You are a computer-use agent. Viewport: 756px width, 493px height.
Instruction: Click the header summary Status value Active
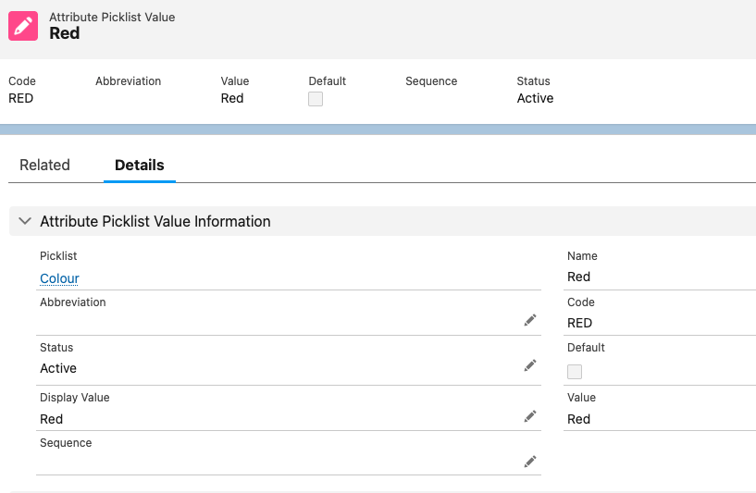click(x=535, y=98)
